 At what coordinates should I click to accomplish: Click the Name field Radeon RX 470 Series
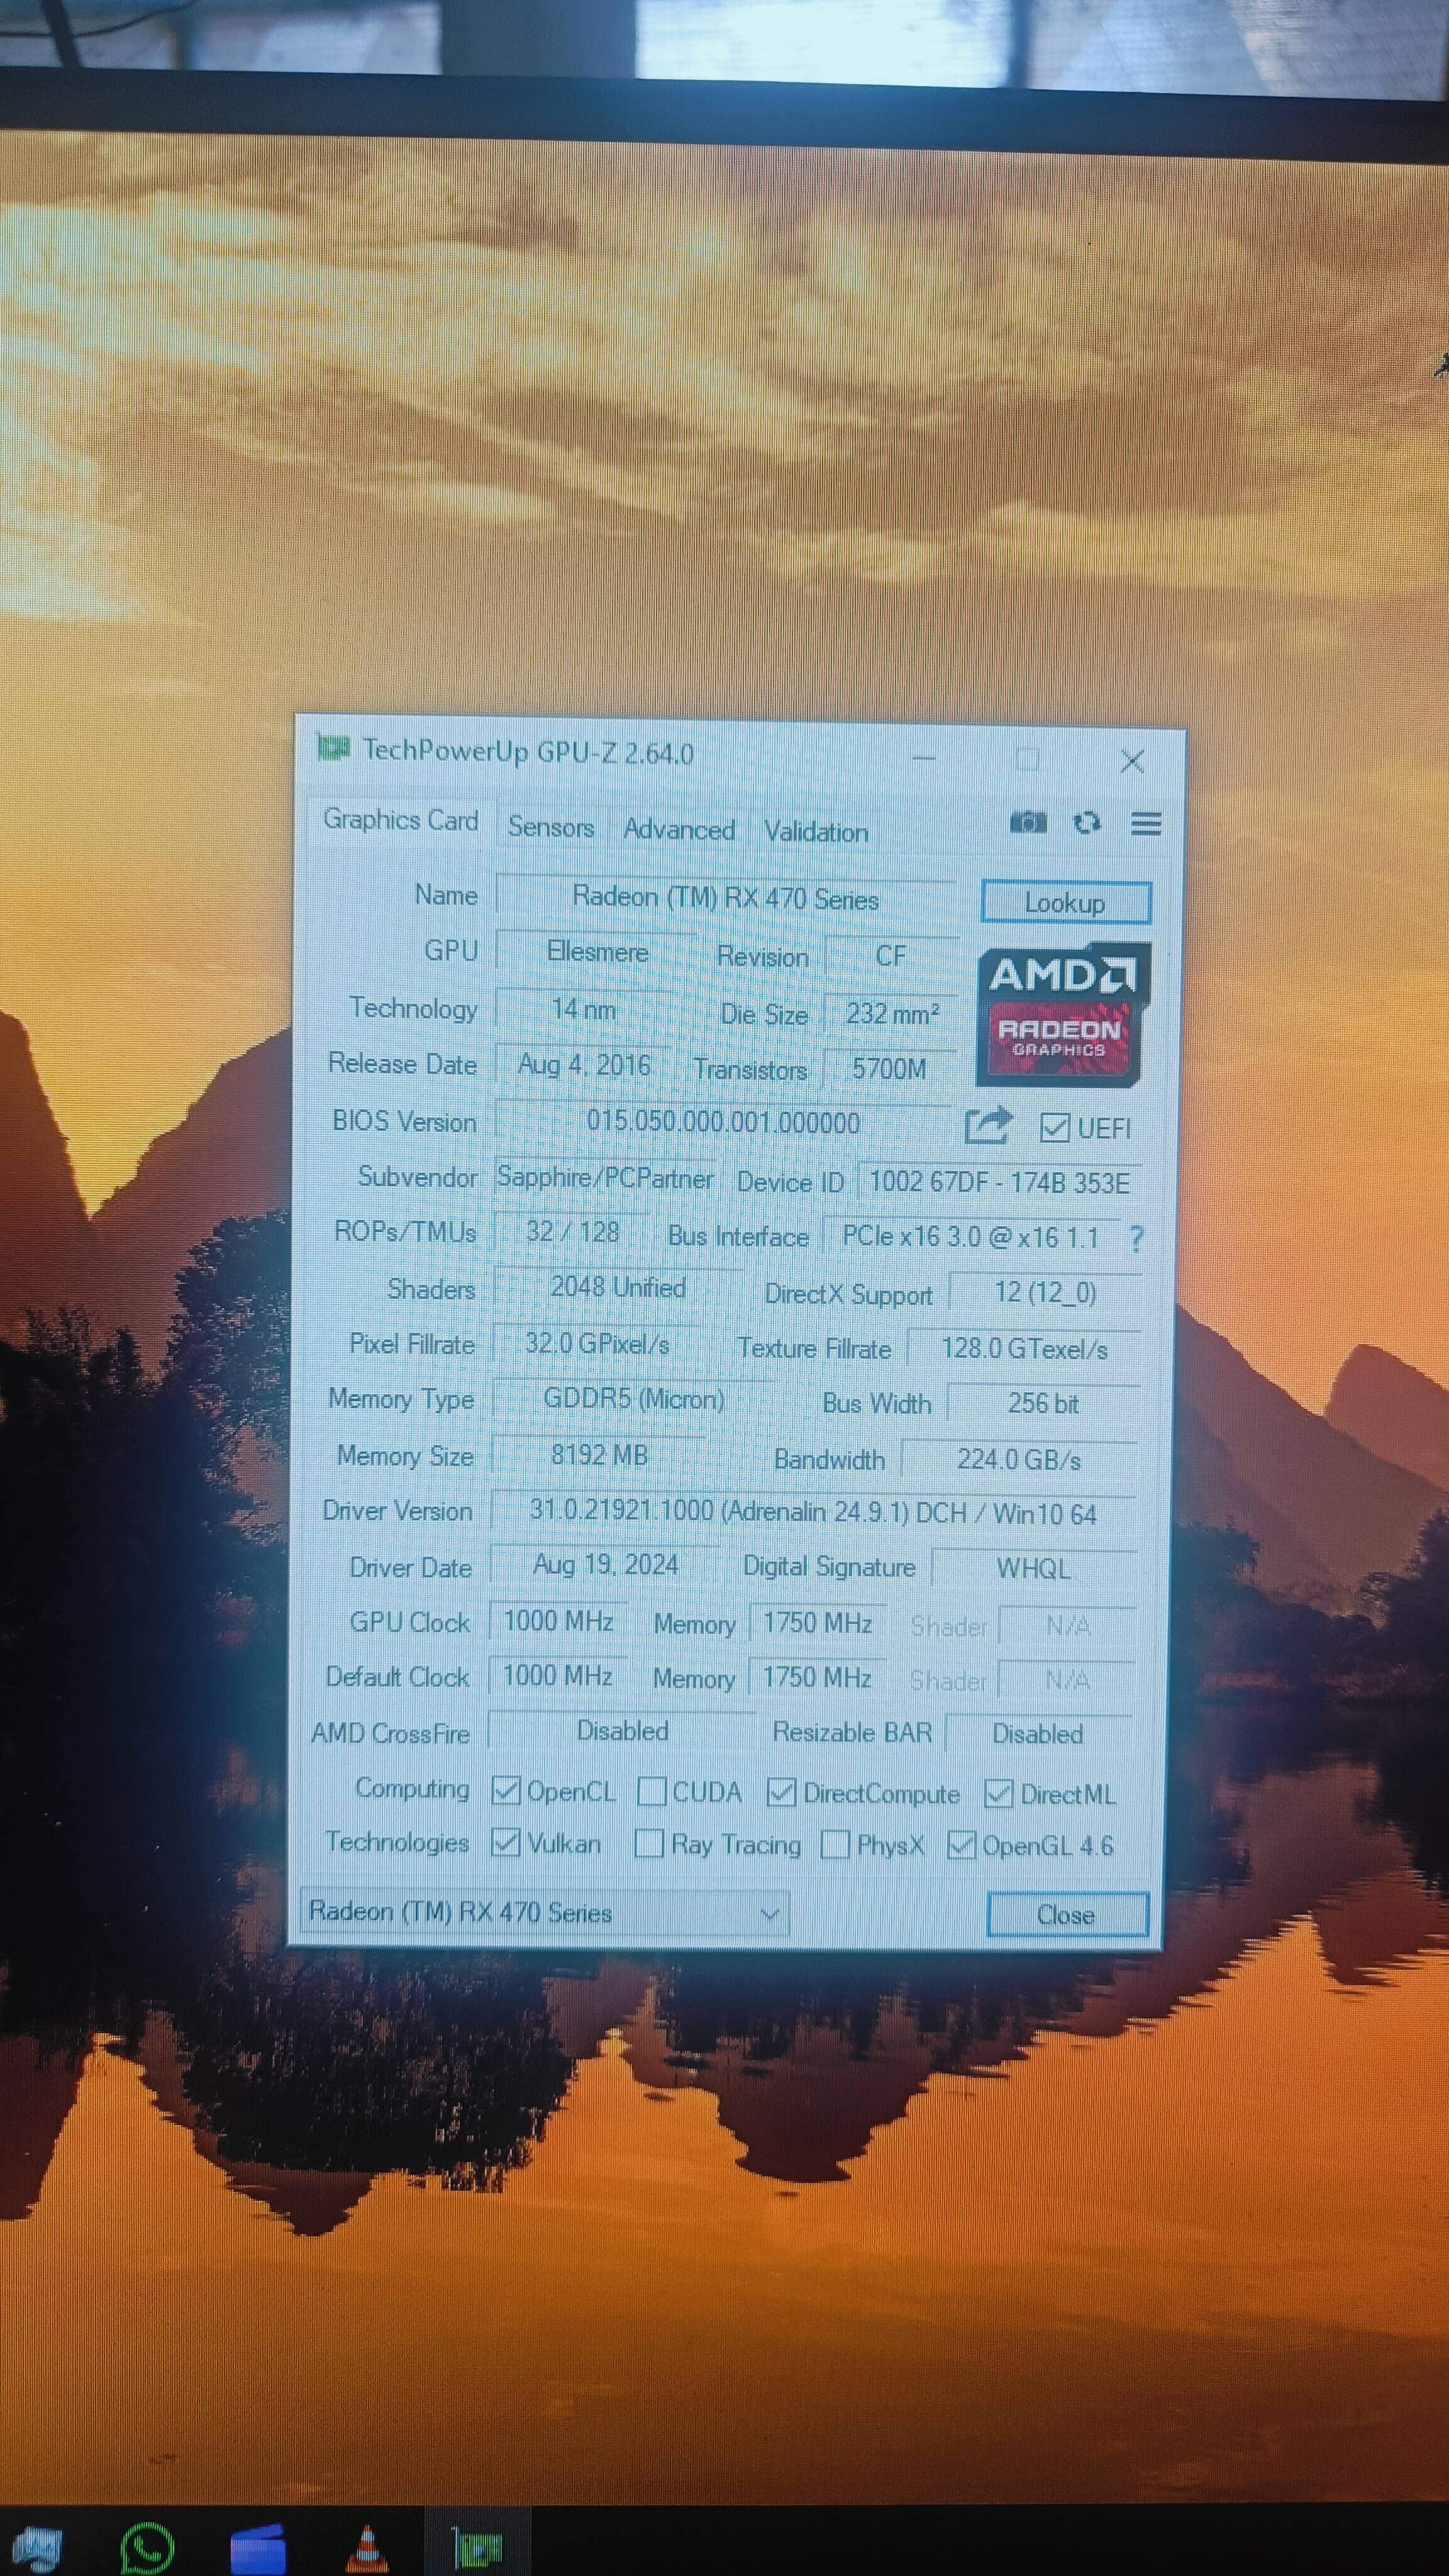[726, 897]
